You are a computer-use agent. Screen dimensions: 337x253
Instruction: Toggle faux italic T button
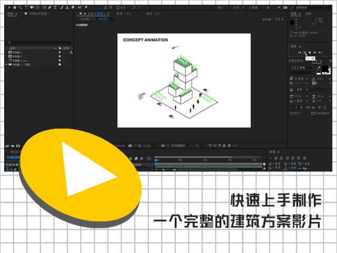[x=301, y=108]
